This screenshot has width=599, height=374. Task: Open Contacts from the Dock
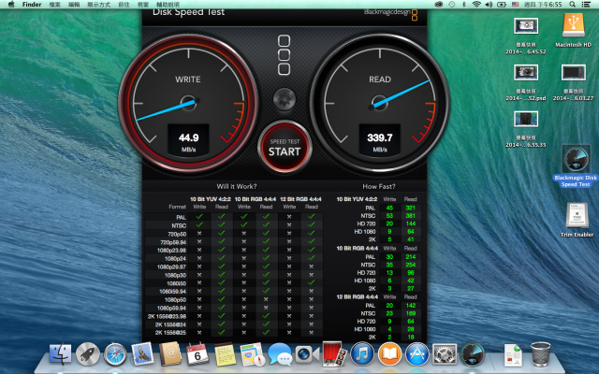(169, 354)
